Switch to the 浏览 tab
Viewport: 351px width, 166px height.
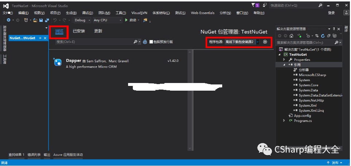coord(59,31)
